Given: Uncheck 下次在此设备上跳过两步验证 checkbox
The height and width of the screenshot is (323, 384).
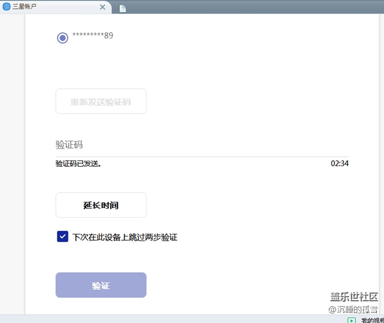Looking at the screenshot, I should (63, 237).
